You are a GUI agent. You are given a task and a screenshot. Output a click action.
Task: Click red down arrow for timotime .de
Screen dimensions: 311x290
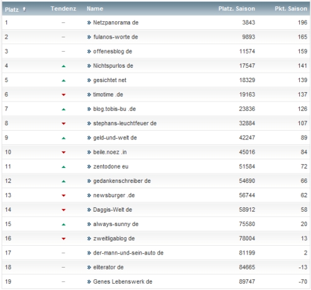tap(63, 95)
